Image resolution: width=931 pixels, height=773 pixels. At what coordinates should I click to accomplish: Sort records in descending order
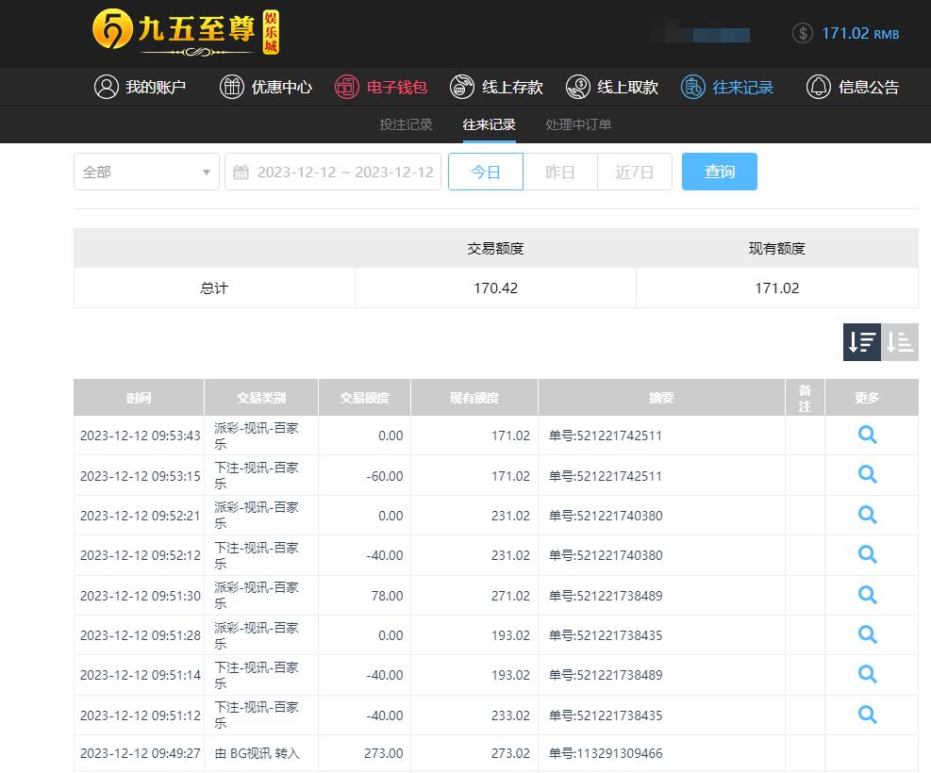tap(861, 342)
